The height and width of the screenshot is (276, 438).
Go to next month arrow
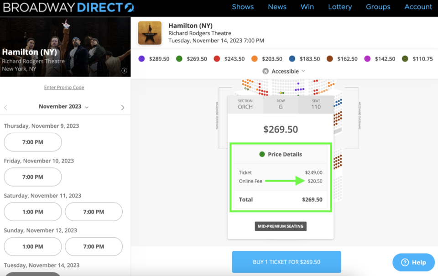(123, 108)
